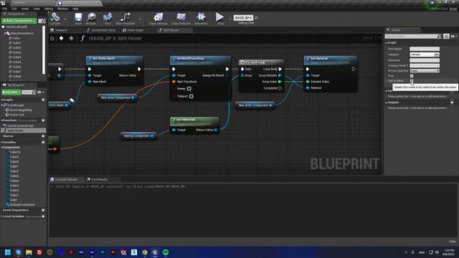
Task: Add a new graph with the Graphs plus
Action: [x=43, y=100]
